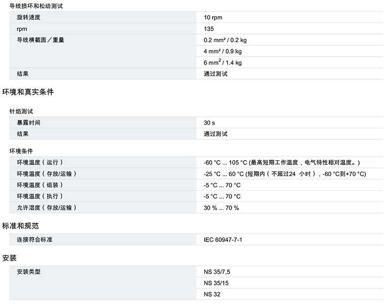Select the 30 s exposure time value
The image size is (386, 304).
point(209,122)
